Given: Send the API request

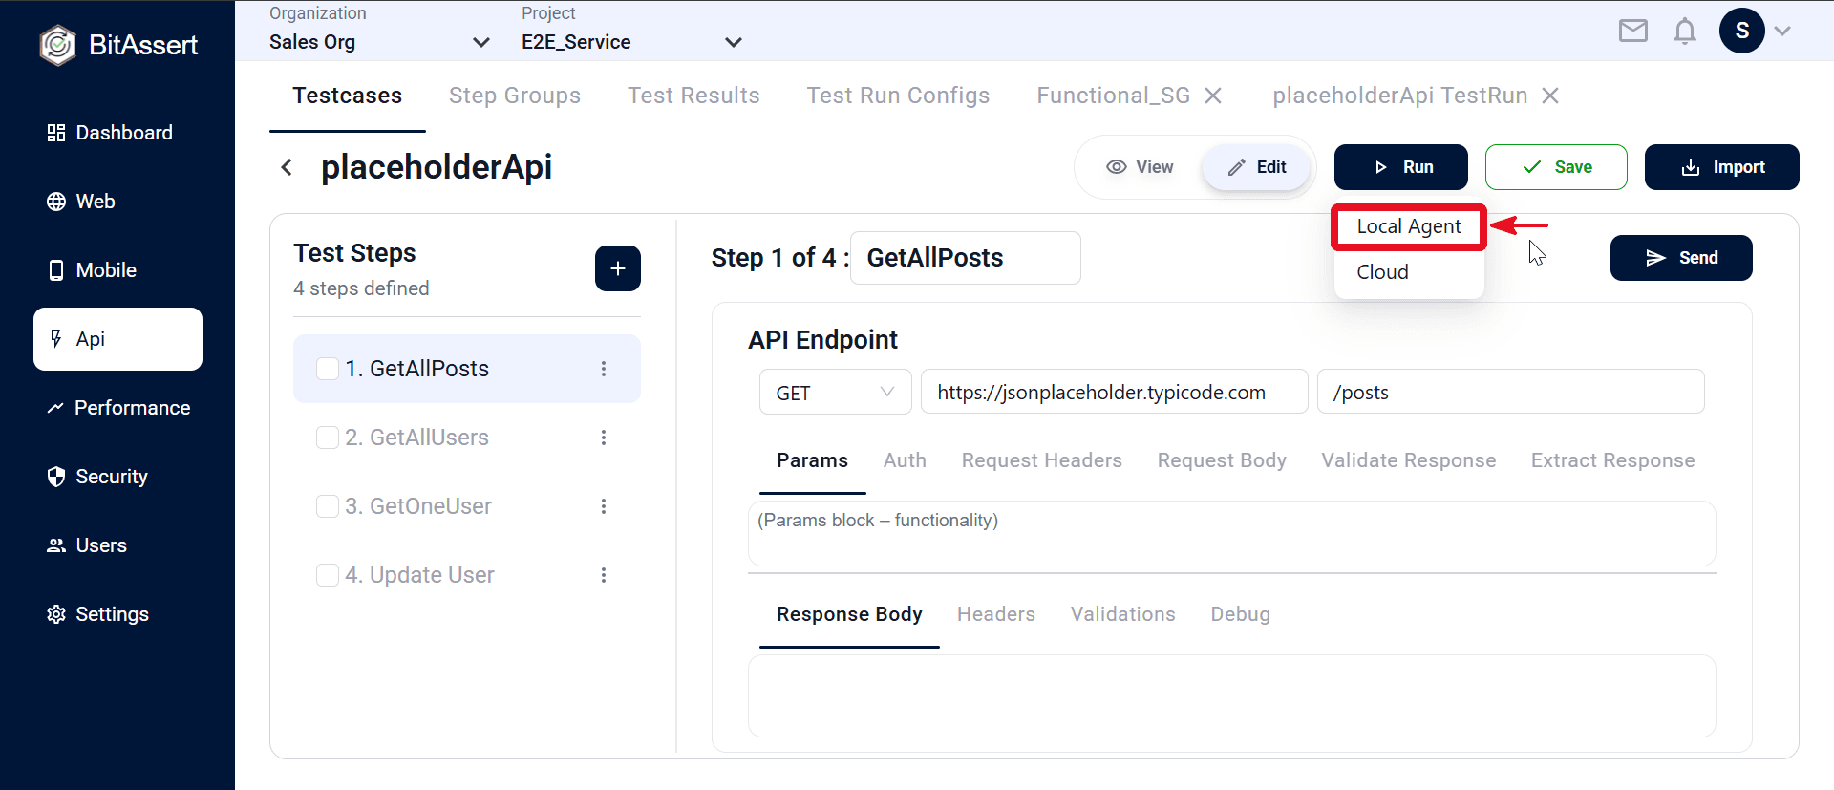Looking at the screenshot, I should (1681, 258).
